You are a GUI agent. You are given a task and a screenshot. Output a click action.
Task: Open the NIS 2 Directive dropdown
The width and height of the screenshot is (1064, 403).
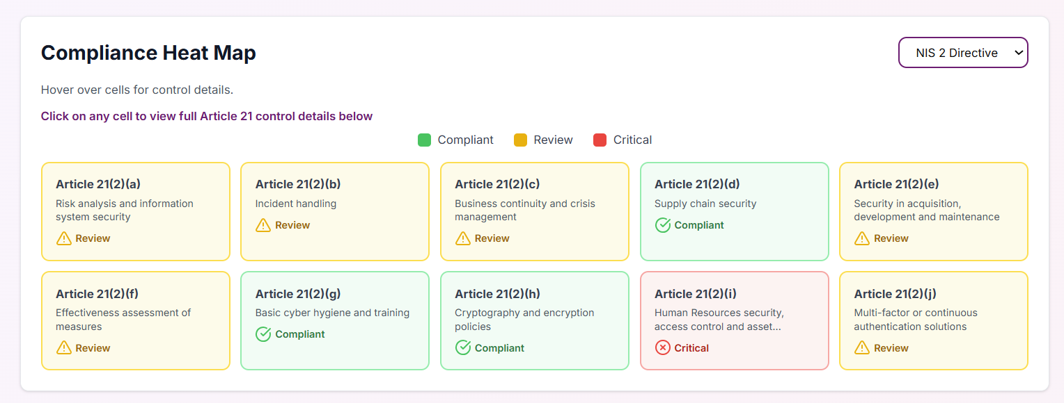(x=963, y=52)
